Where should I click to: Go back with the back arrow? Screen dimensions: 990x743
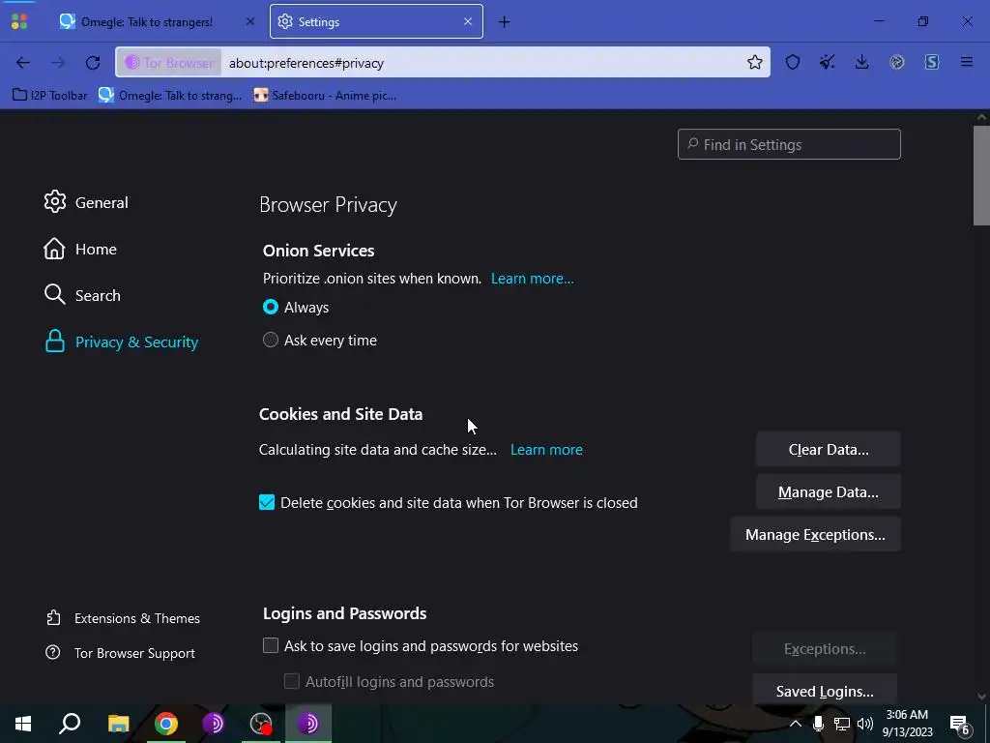(23, 63)
